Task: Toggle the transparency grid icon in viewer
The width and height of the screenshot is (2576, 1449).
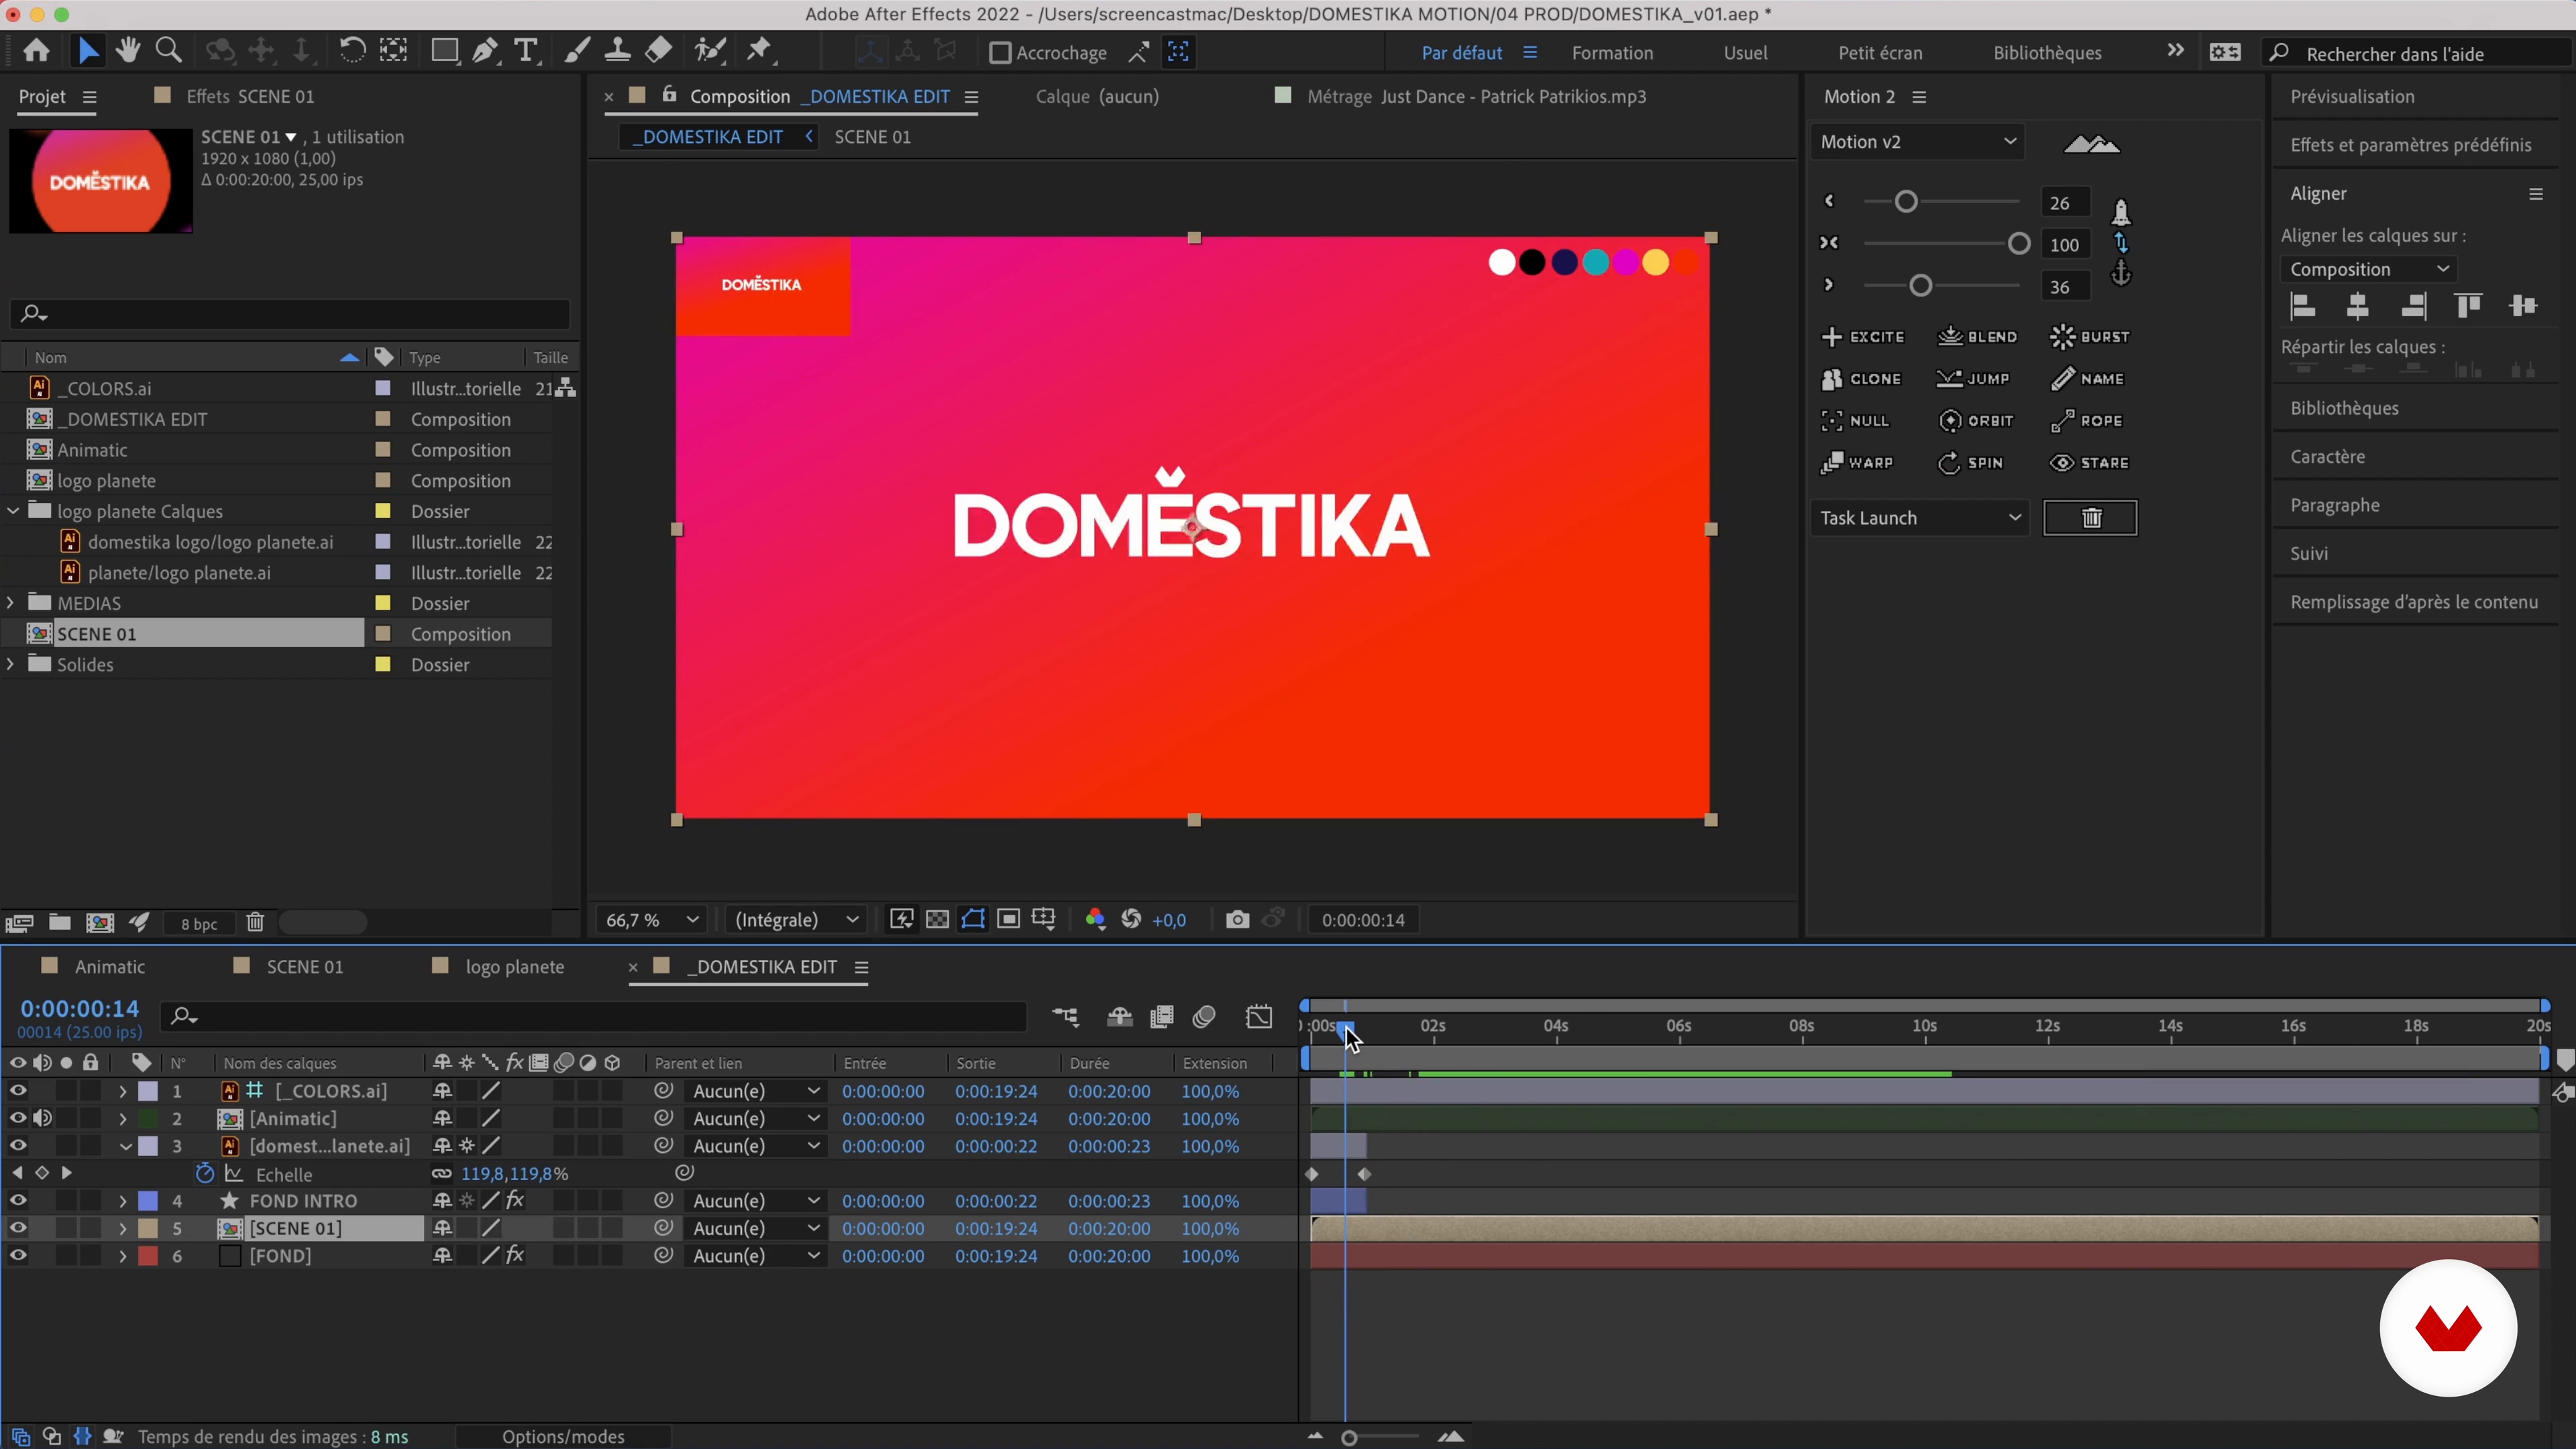Action: coord(937,920)
